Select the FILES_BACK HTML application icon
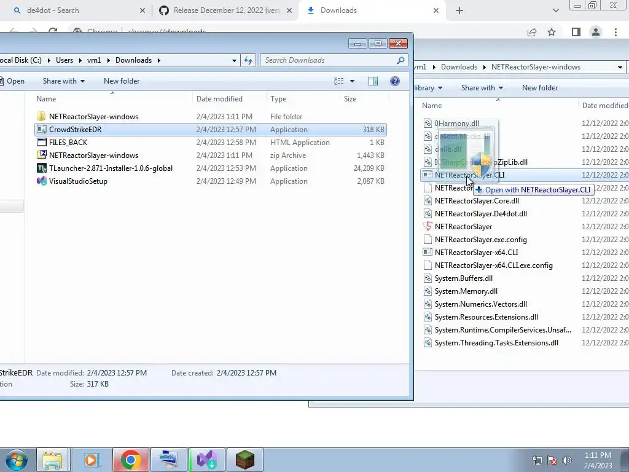 (x=41, y=142)
